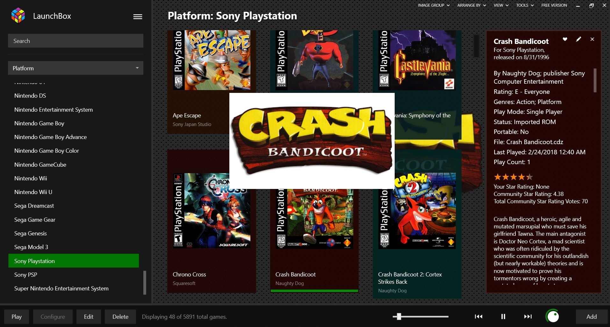Select Nintendo Game Boy Color platform

tap(74, 151)
